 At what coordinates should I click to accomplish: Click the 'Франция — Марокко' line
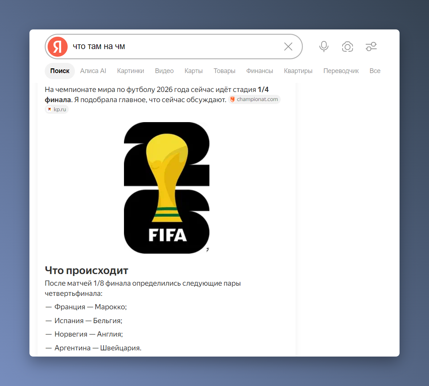90,307
